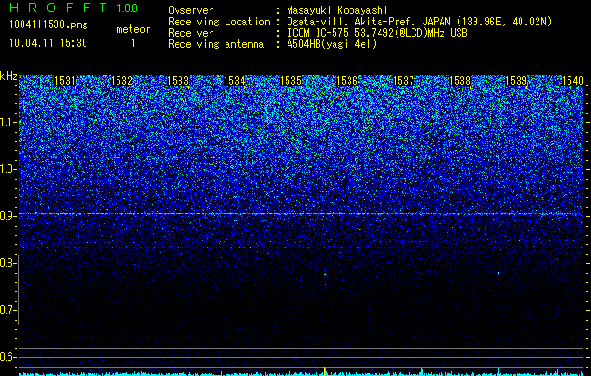Click the 1540 time marker

pyautogui.click(x=573, y=81)
